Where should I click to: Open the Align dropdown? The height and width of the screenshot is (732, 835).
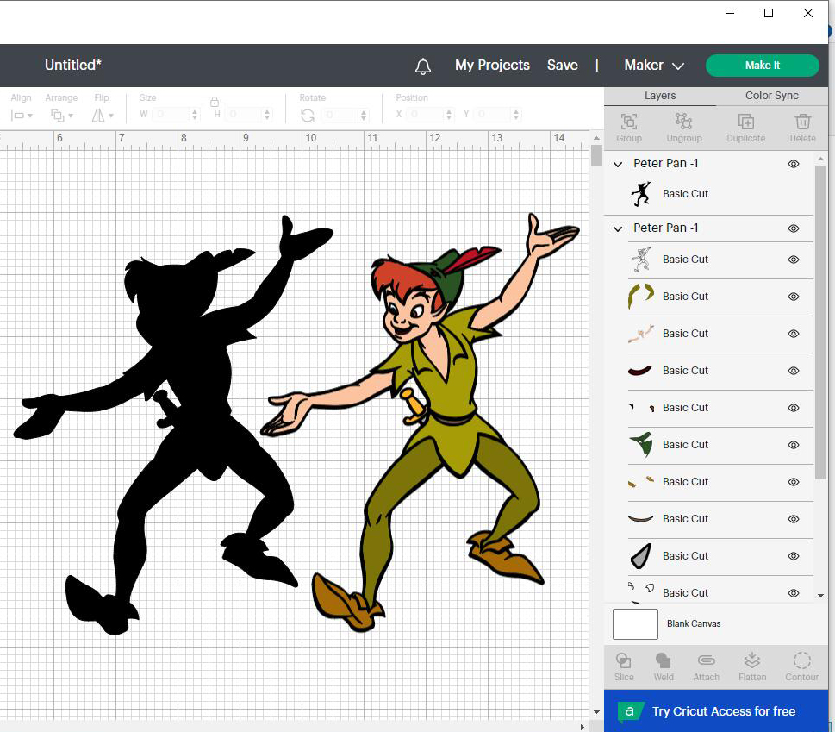[22, 115]
